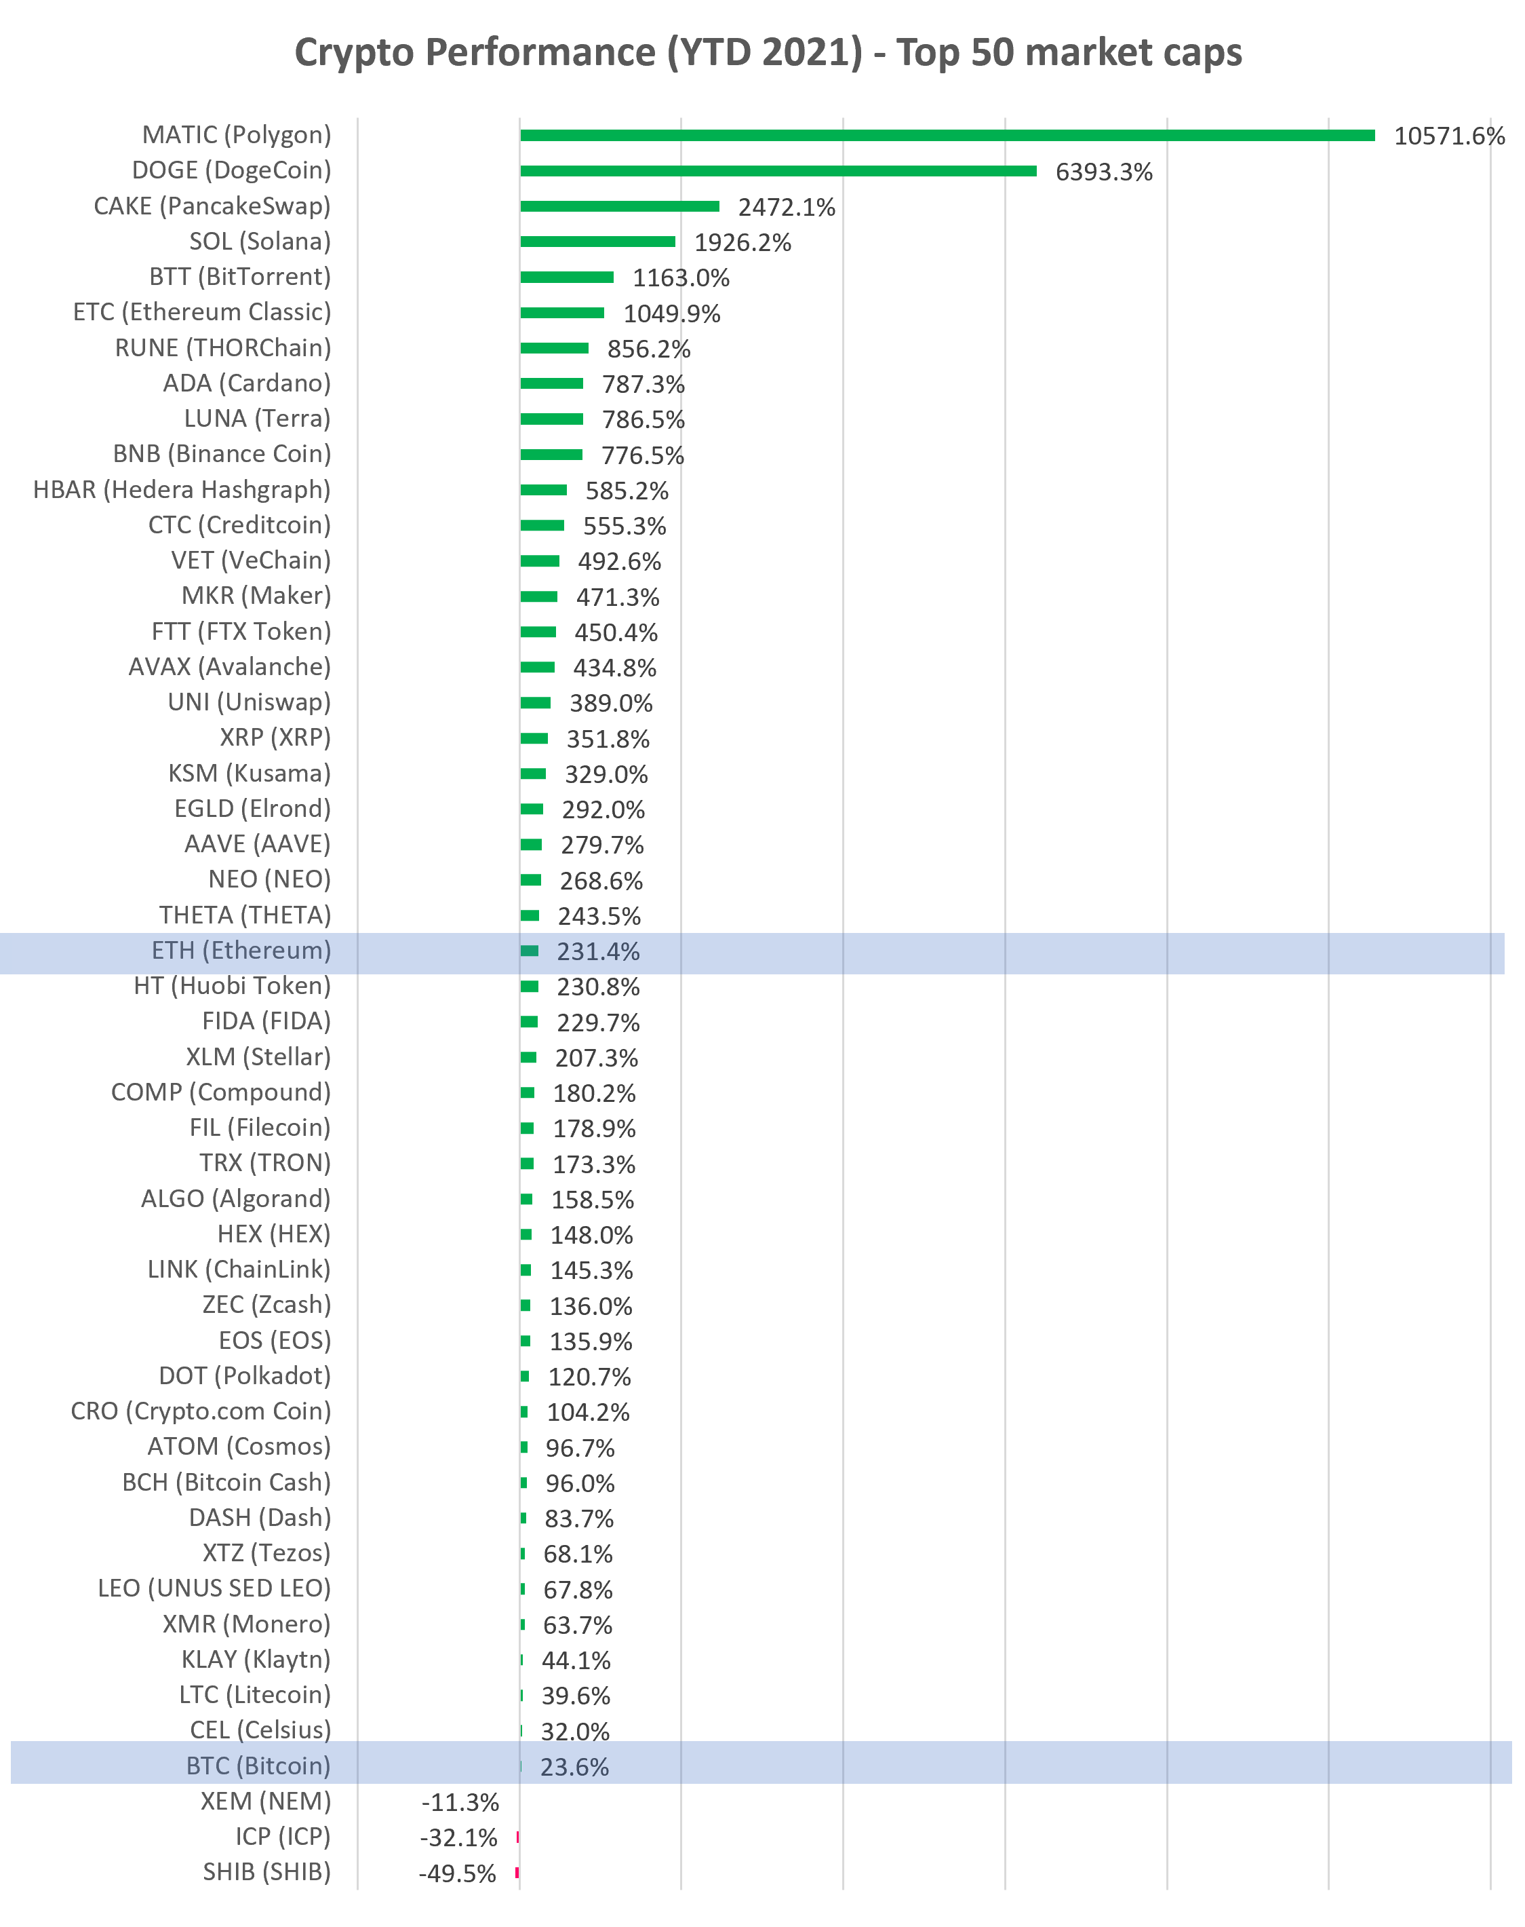Image resolution: width=1525 pixels, height=1927 pixels.
Task: Click the 'MATIC (Polygon)' axis label
Action: [x=237, y=135]
